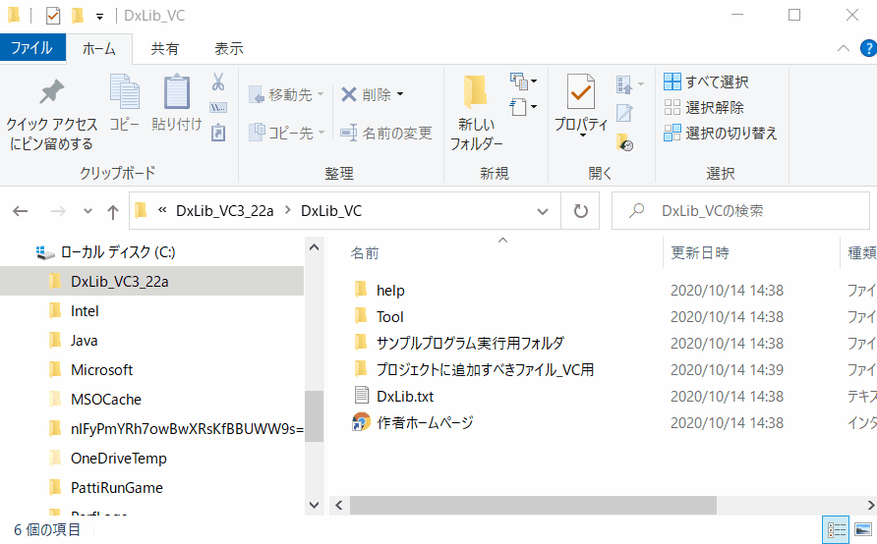Click the navigation pane scroll down arrow

tap(315, 505)
